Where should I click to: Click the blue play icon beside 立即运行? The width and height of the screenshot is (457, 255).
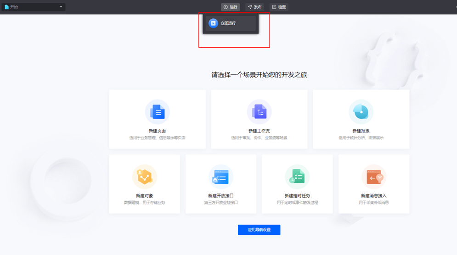213,23
